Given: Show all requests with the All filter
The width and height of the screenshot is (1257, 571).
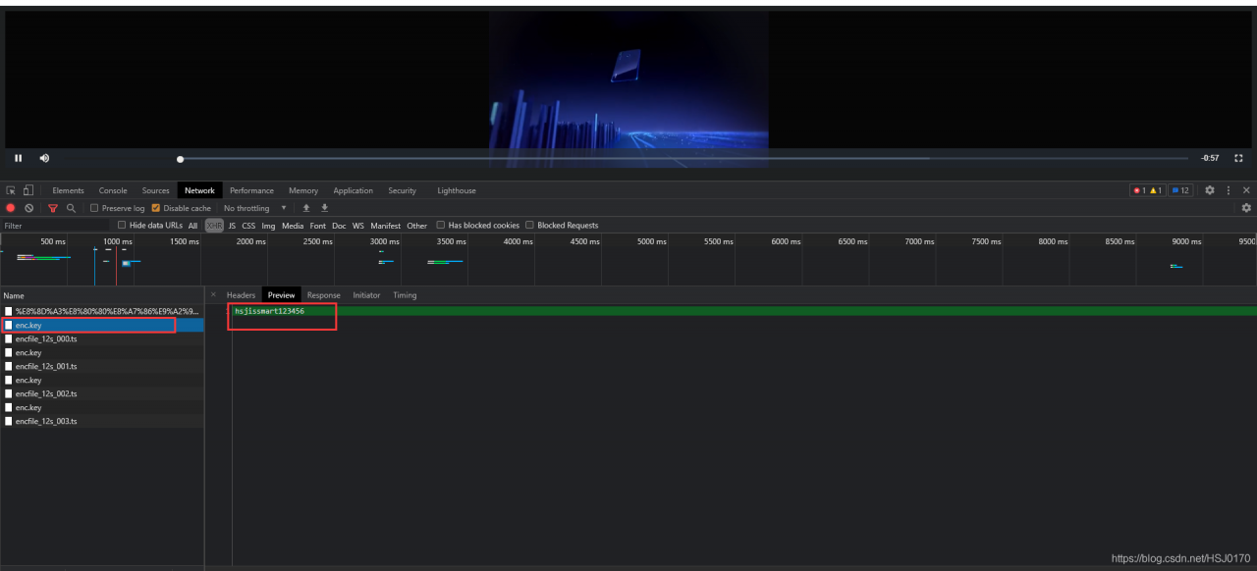Looking at the screenshot, I should click(x=192, y=225).
